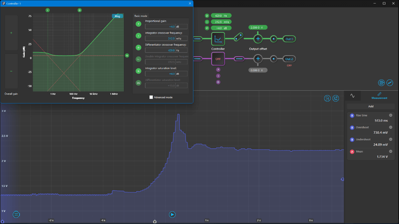
Task: Open the green Controller block icon
Action: pos(218,39)
